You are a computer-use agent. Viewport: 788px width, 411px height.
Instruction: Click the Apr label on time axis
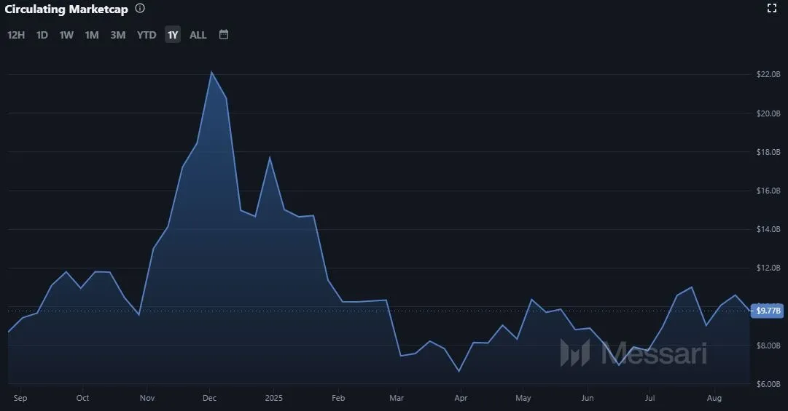pyautogui.click(x=461, y=398)
